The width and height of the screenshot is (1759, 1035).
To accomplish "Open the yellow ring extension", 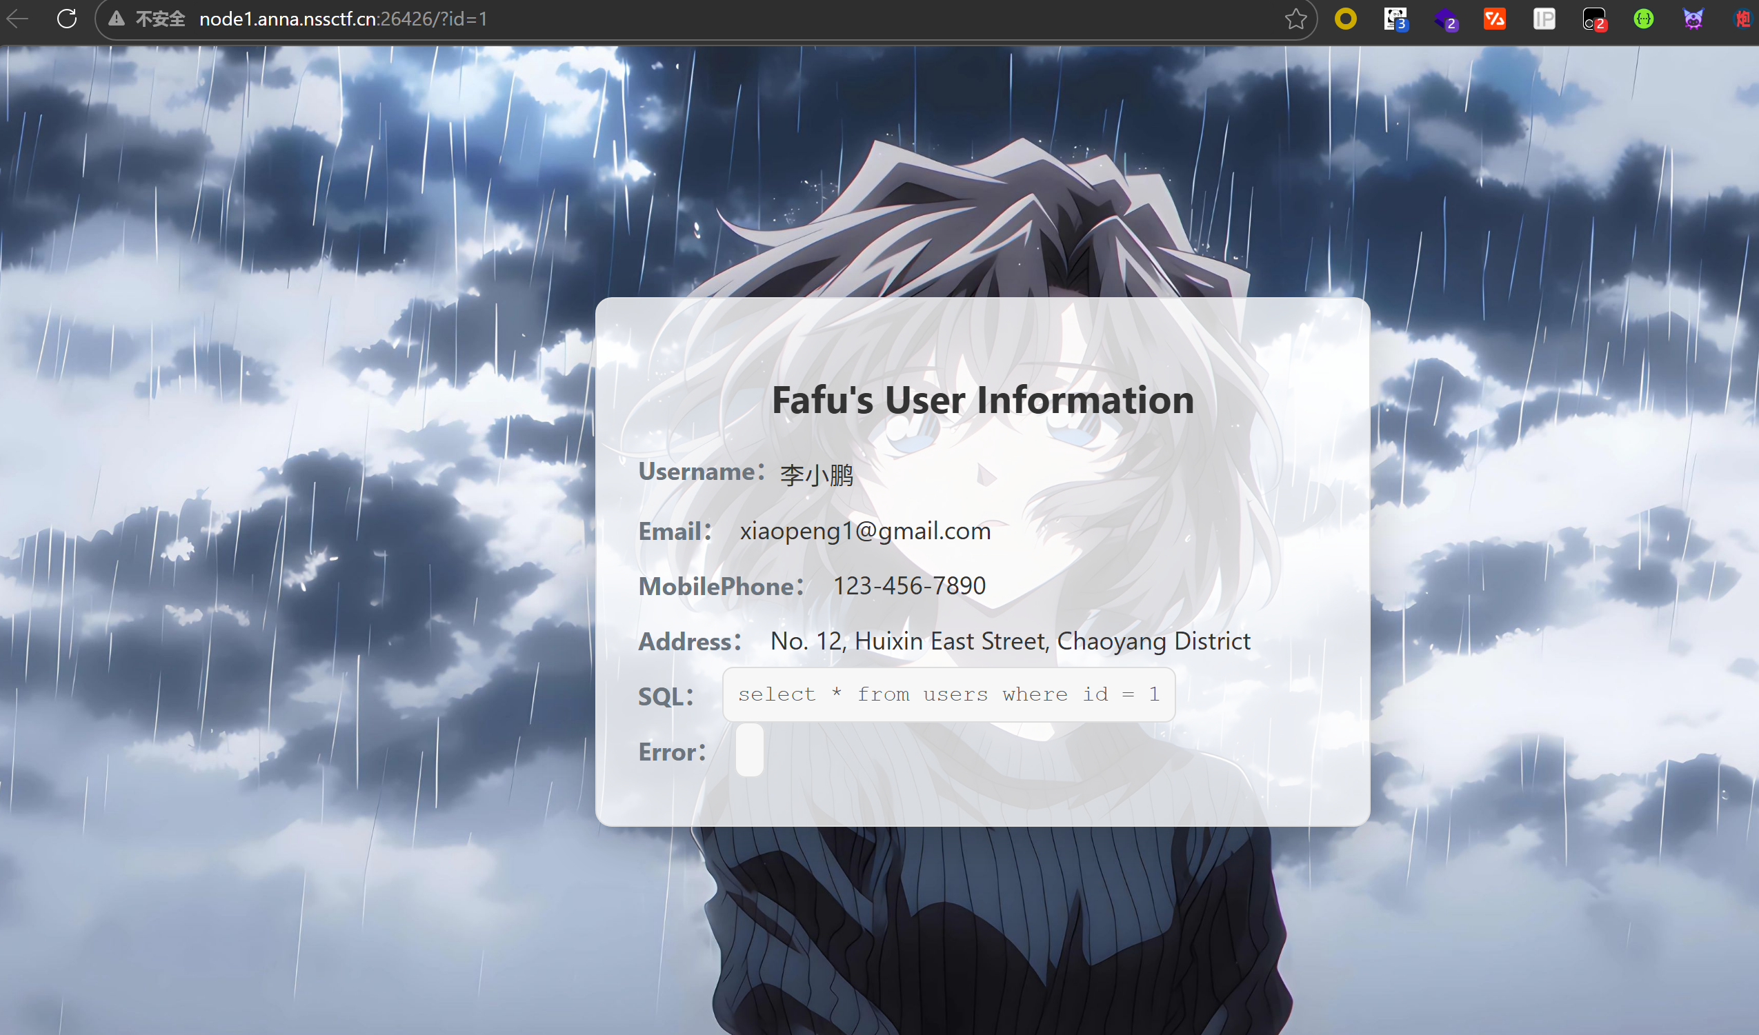I will click(x=1345, y=19).
